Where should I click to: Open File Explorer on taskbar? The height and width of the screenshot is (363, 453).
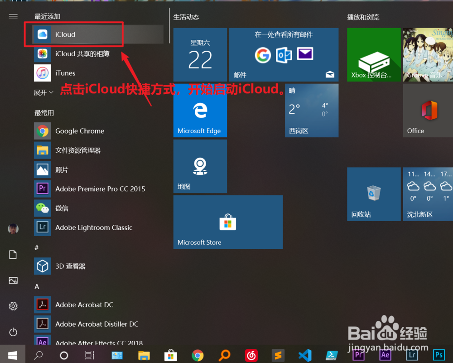[144, 355]
